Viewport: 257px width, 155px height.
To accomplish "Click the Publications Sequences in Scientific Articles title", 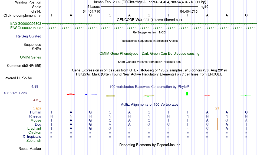I will 149,41.
